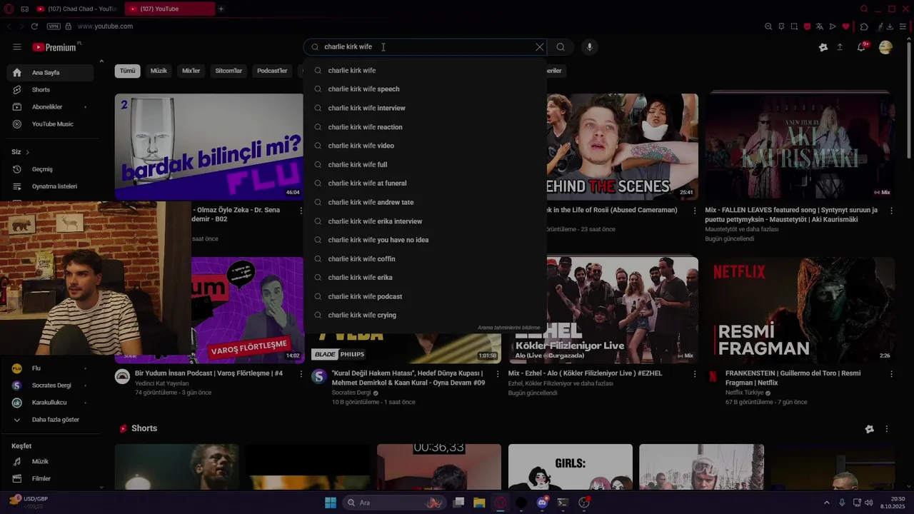This screenshot has height=514, width=914.
Task: Click inside the YouTube search input
Action: [x=425, y=47]
